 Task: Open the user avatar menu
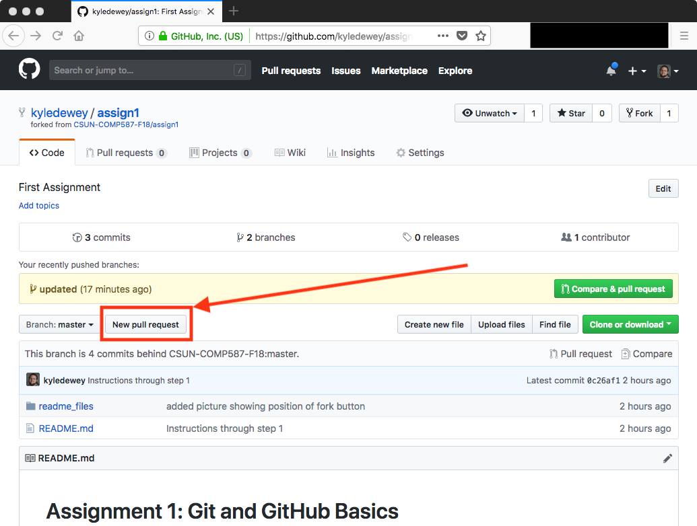[x=667, y=71]
